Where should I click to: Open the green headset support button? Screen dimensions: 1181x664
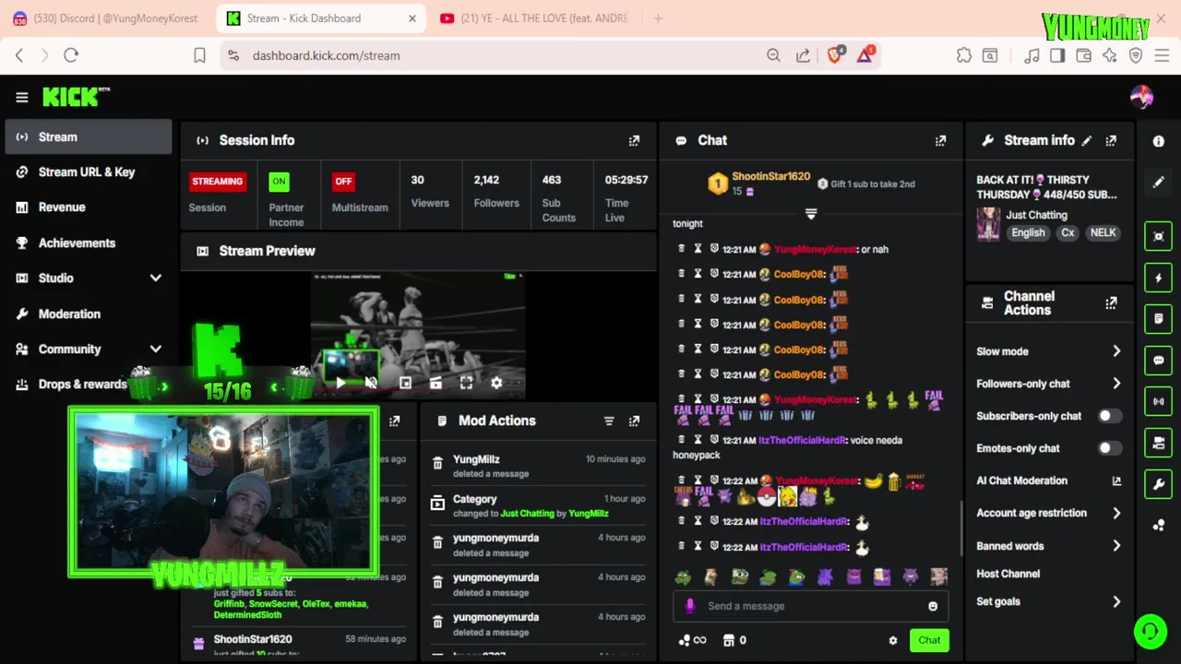[1151, 632]
